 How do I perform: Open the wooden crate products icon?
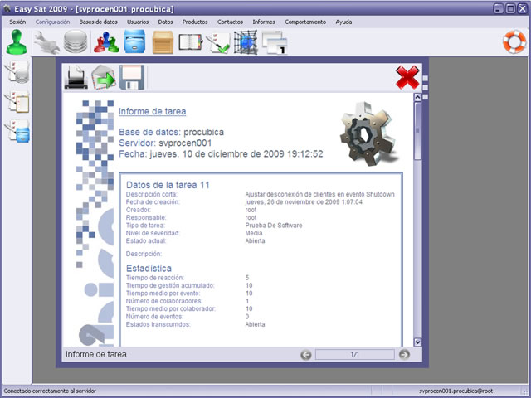163,42
